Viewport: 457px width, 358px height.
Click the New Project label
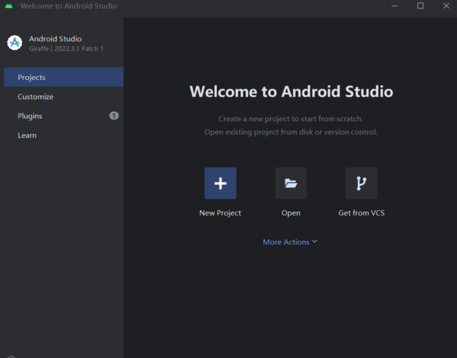click(x=220, y=213)
